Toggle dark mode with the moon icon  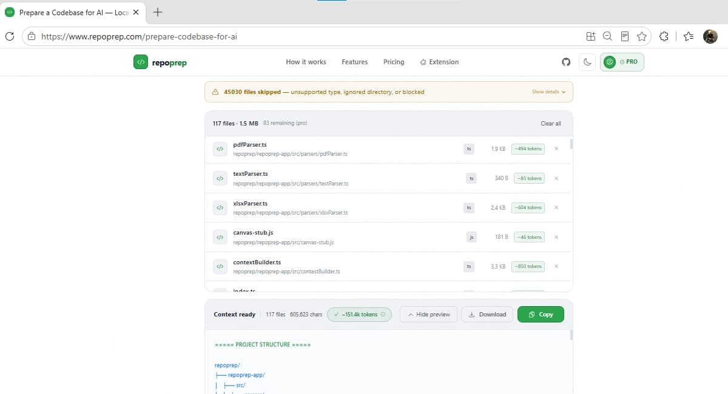(x=587, y=62)
